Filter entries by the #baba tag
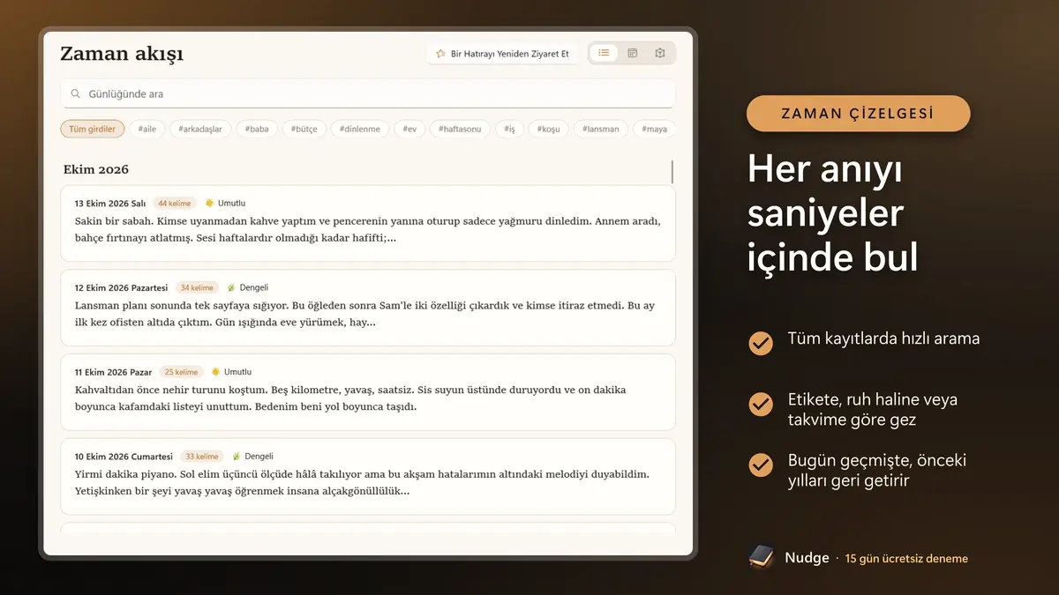 pos(257,129)
